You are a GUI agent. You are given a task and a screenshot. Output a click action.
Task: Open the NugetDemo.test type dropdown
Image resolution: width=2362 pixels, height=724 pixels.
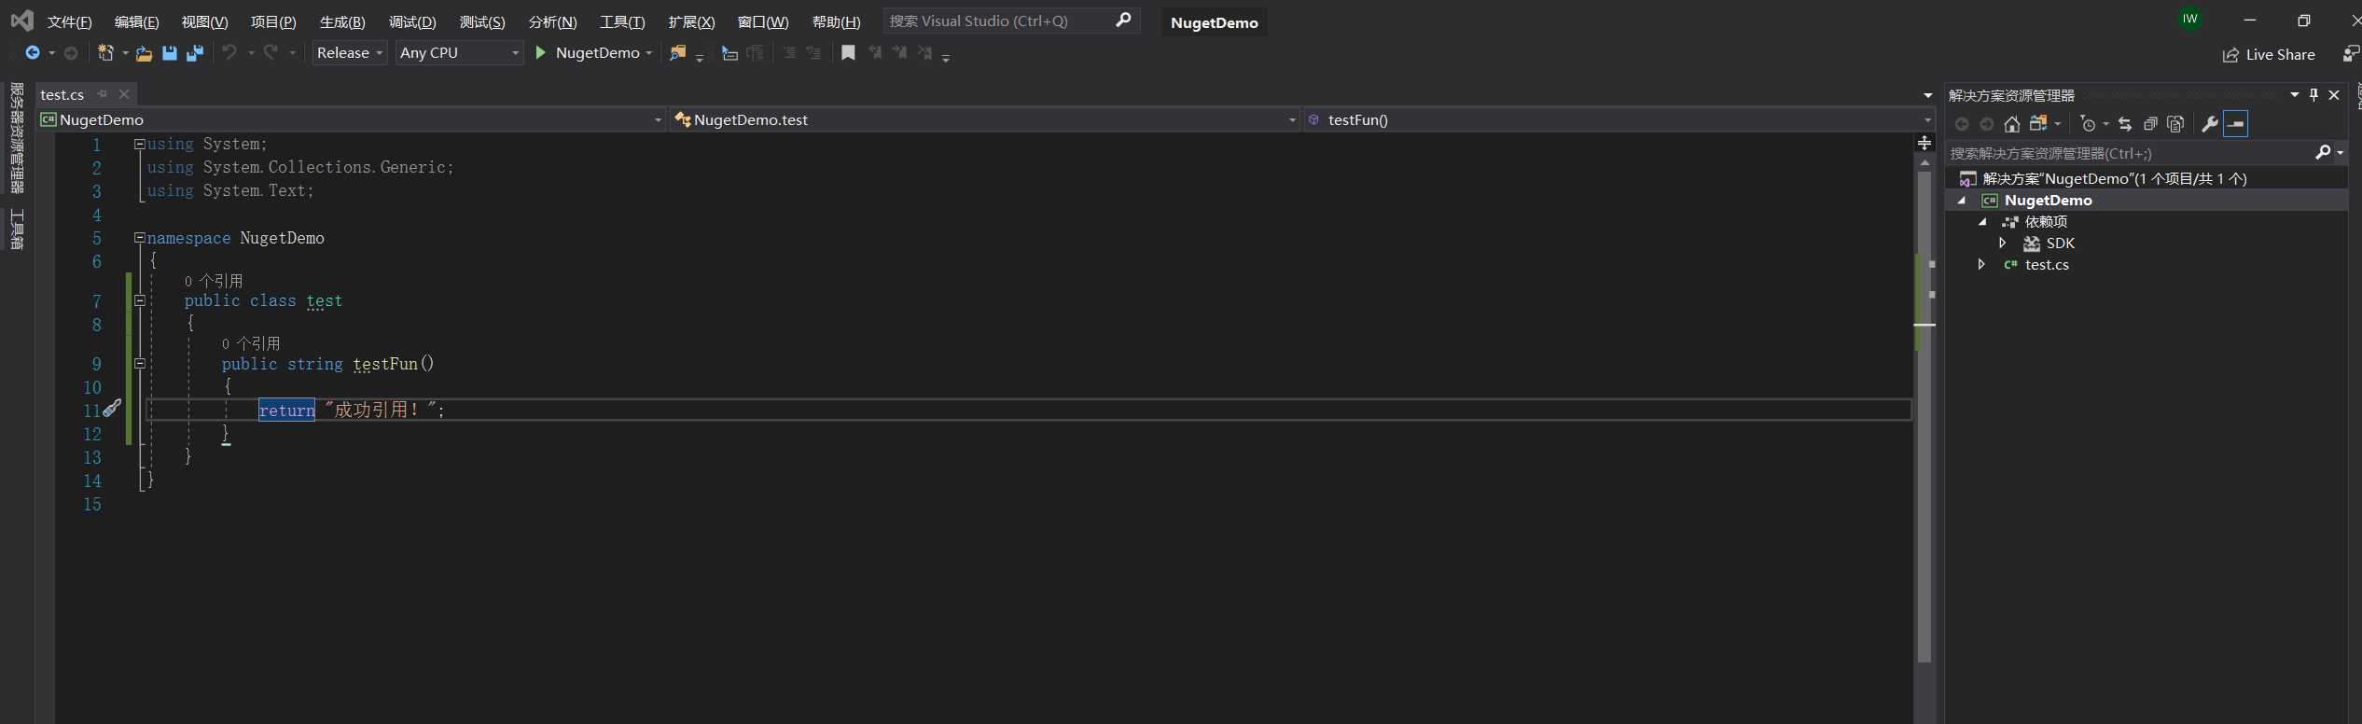pyautogui.click(x=984, y=119)
